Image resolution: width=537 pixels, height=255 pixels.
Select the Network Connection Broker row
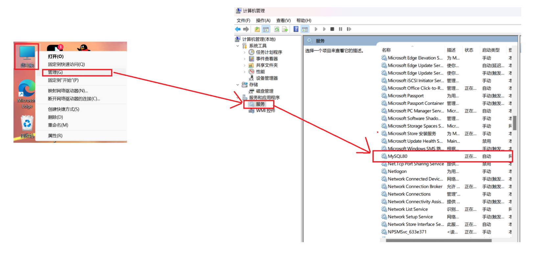tap(446, 186)
